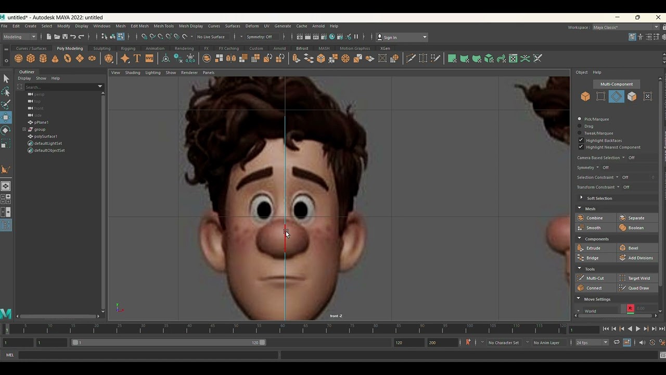
Task: Click the Extrude button in Components
Action: (x=595, y=248)
